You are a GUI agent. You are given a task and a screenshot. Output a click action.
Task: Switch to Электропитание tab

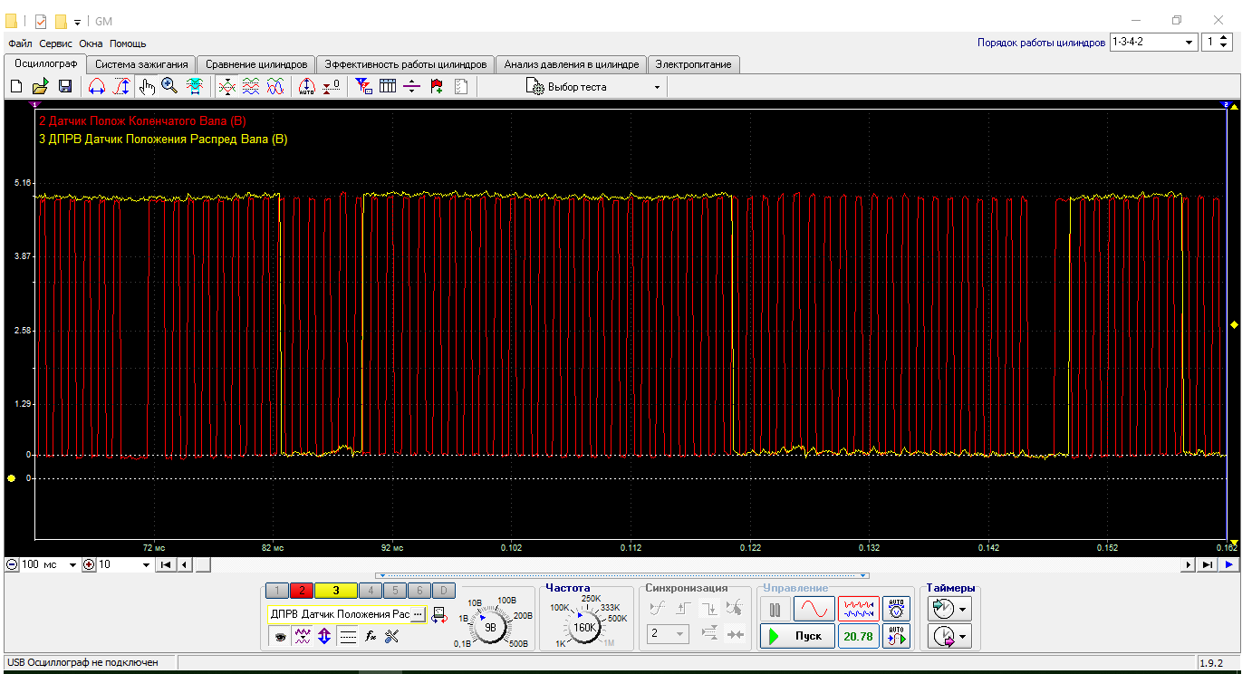pyautogui.click(x=694, y=64)
